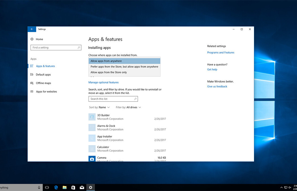
Task: Switch to Offline maps section
Action: coord(43,83)
